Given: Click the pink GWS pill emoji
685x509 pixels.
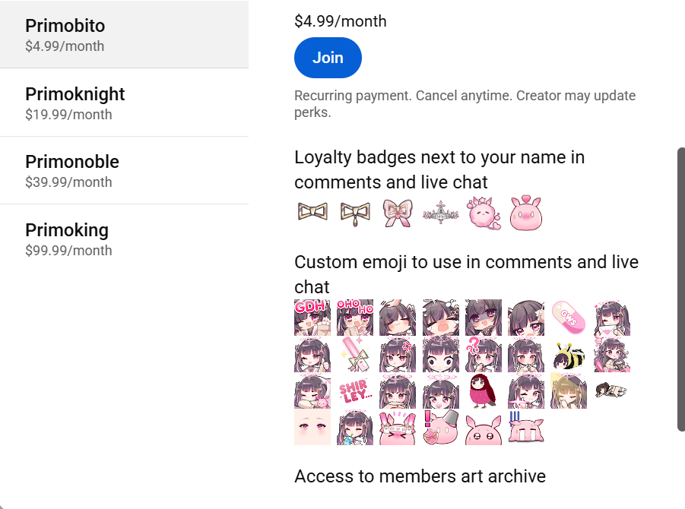Looking at the screenshot, I should click(x=569, y=318).
